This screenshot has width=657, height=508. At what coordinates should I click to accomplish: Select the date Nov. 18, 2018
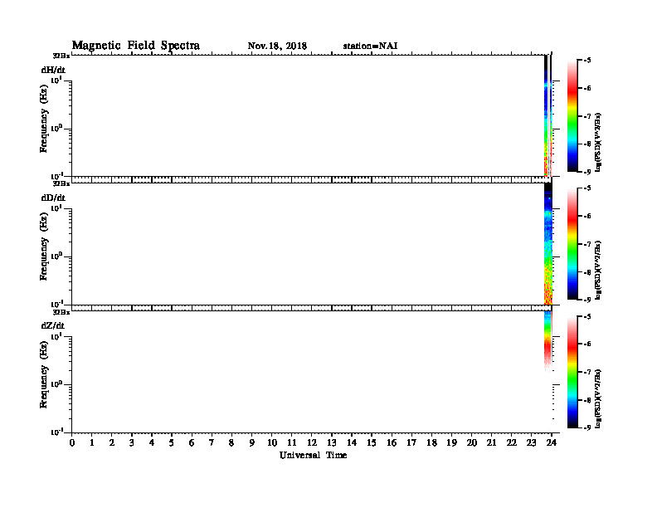click(x=277, y=46)
